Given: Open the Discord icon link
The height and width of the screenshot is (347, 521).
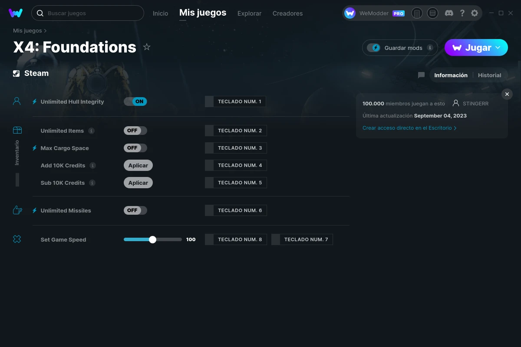Looking at the screenshot, I should click(449, 13).
